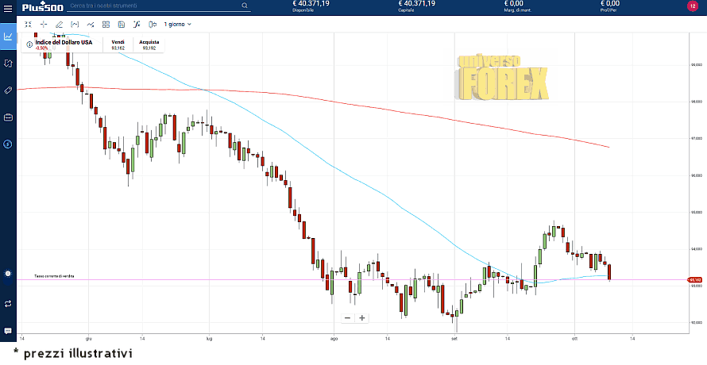The image size is (707, 365).
Task: Open the multi-chart grid layout icon
Action: click(x=106, y=24)
